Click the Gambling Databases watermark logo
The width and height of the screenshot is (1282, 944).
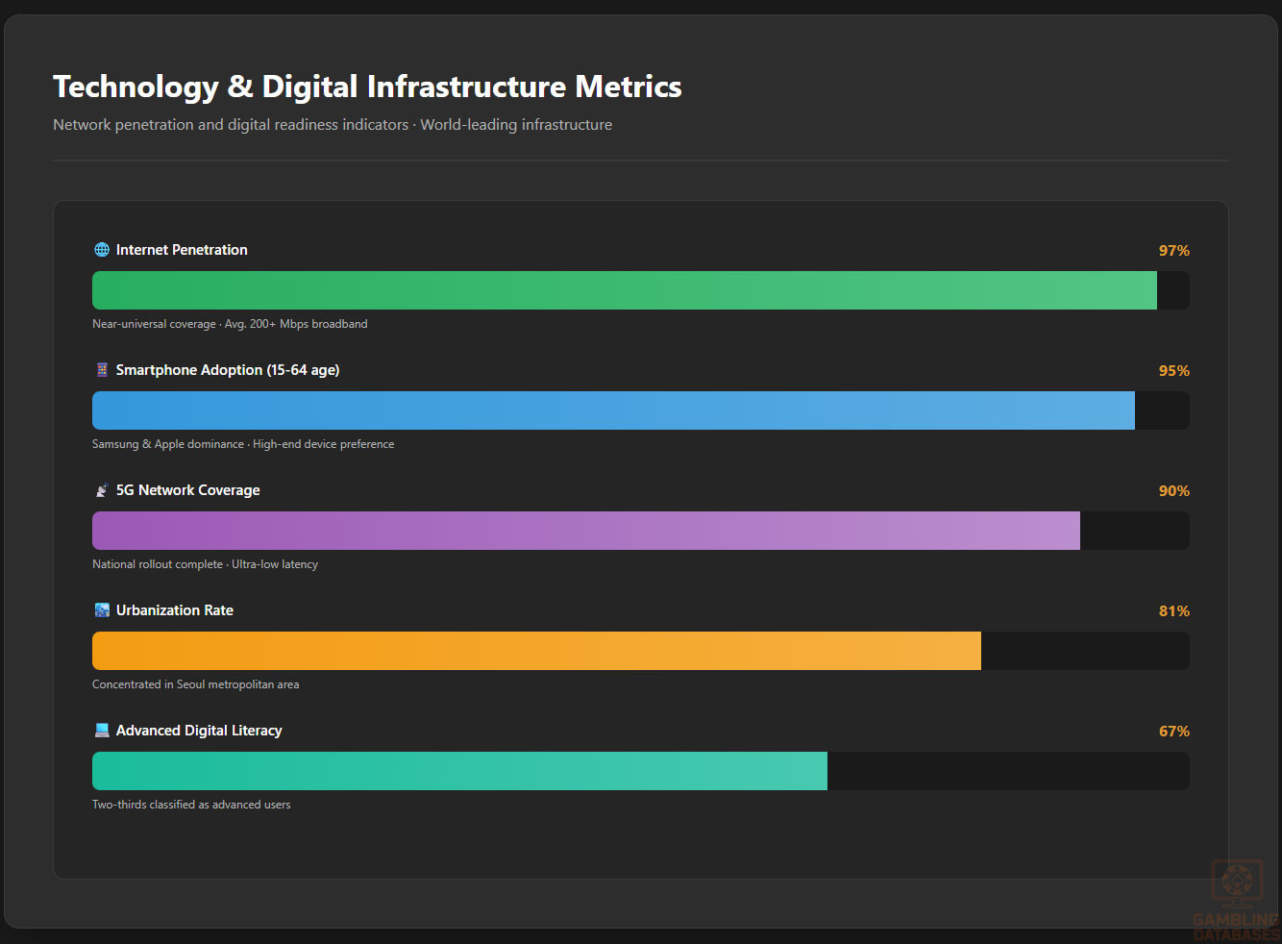point(1237,901)
